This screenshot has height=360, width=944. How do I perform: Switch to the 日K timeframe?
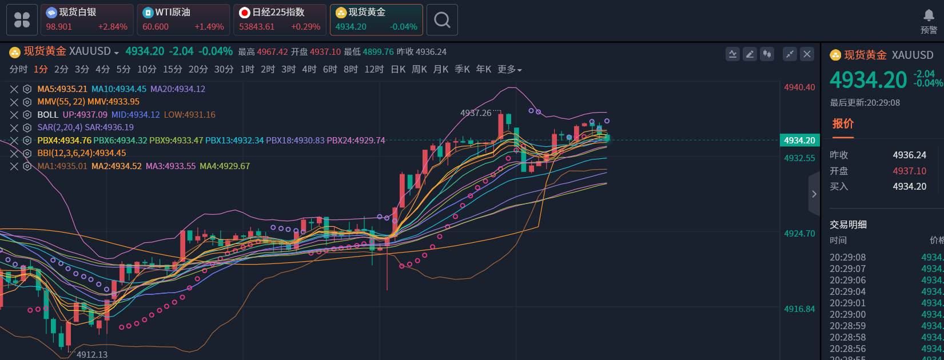point(398,70)
